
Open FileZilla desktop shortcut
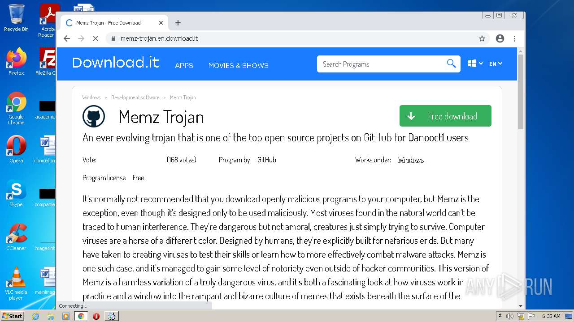coord(47,62)
